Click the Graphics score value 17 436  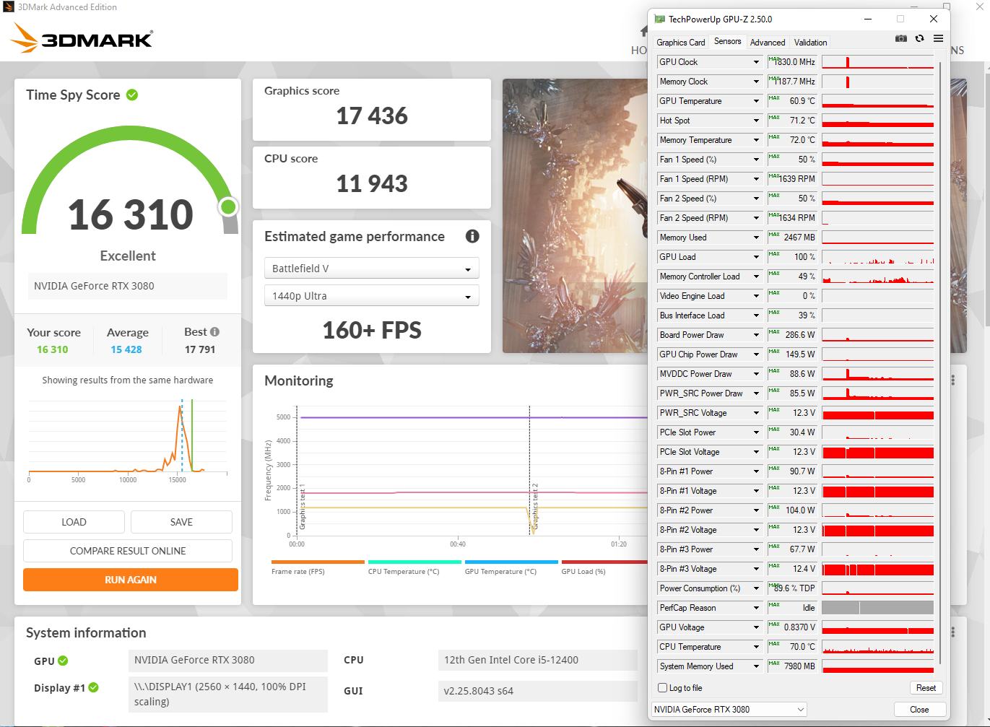[x=372, y=116]
